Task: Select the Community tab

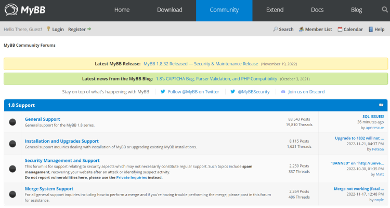Action: tap(224, 10)
